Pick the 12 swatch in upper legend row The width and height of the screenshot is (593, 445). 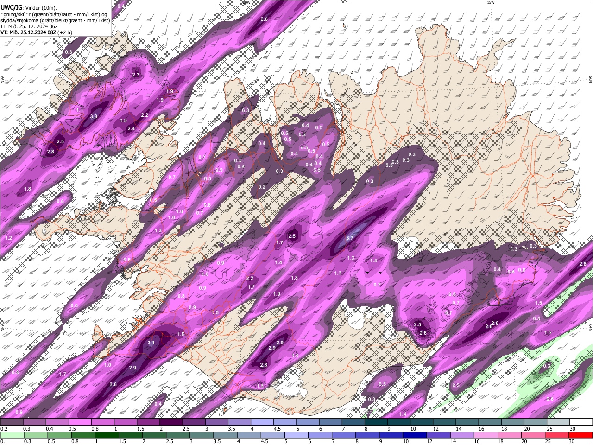point(444,422)
